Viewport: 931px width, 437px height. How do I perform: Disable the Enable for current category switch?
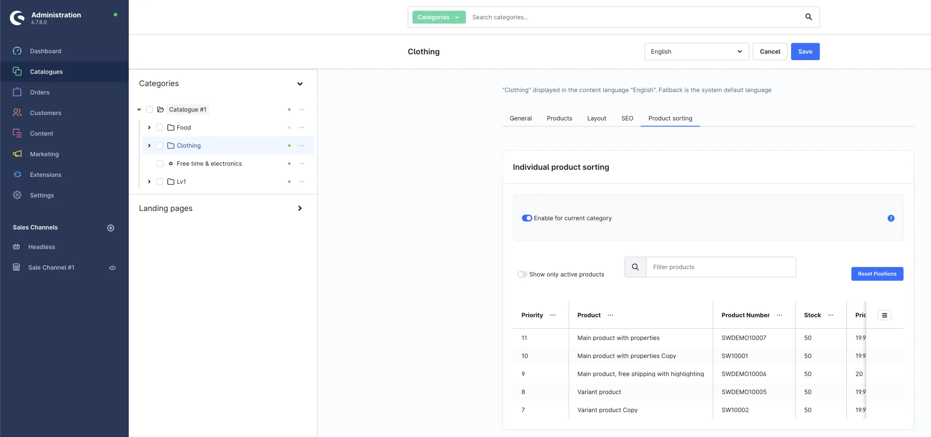526,218
